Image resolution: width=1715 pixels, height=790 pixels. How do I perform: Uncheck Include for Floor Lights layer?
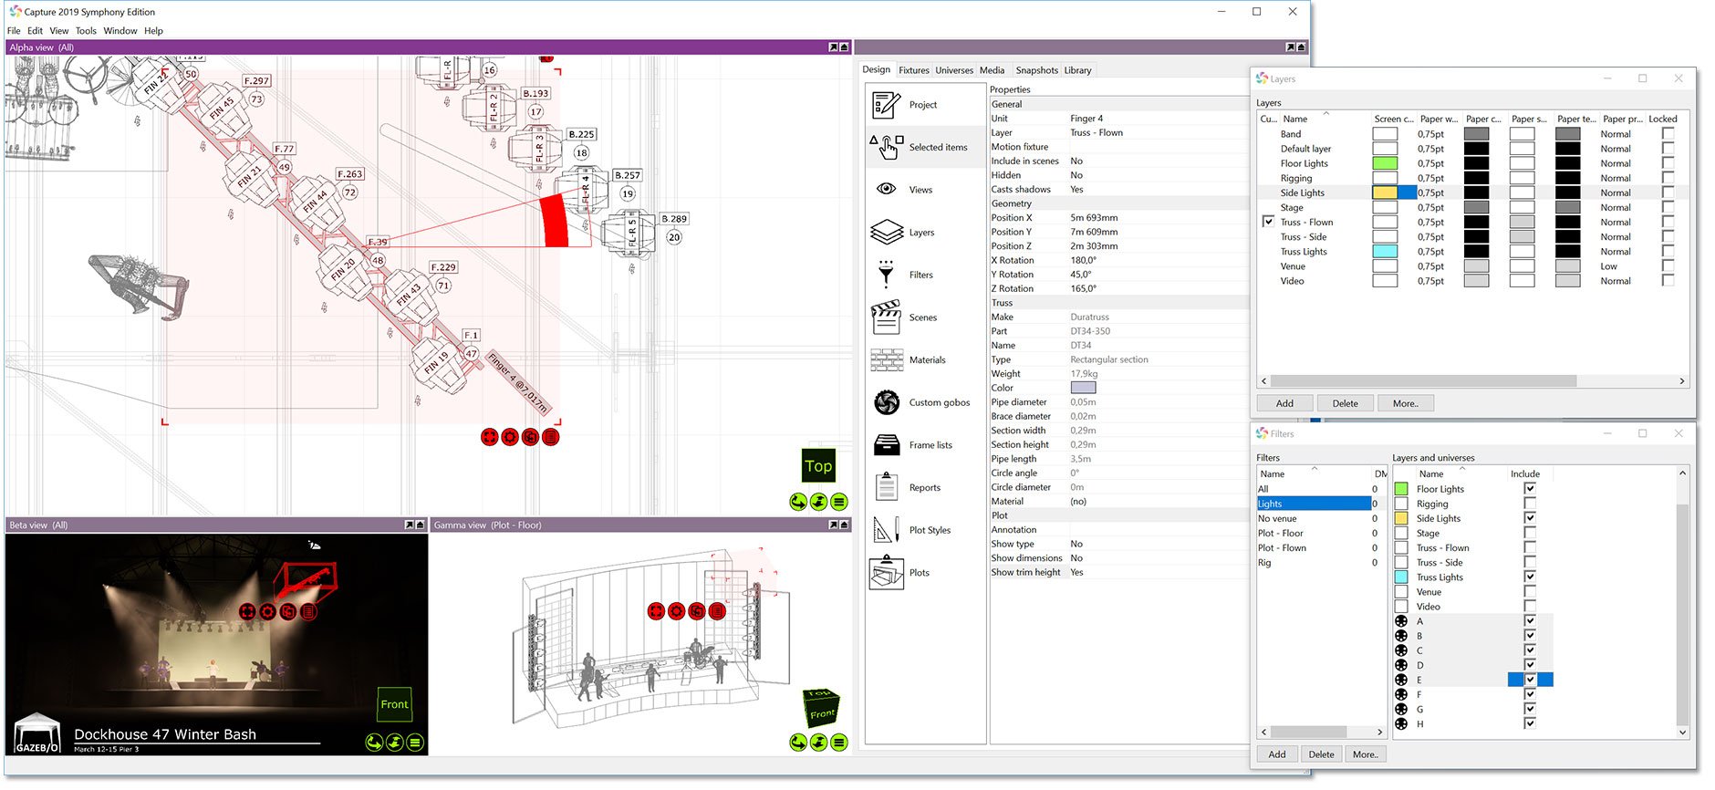pos(1530,489)
